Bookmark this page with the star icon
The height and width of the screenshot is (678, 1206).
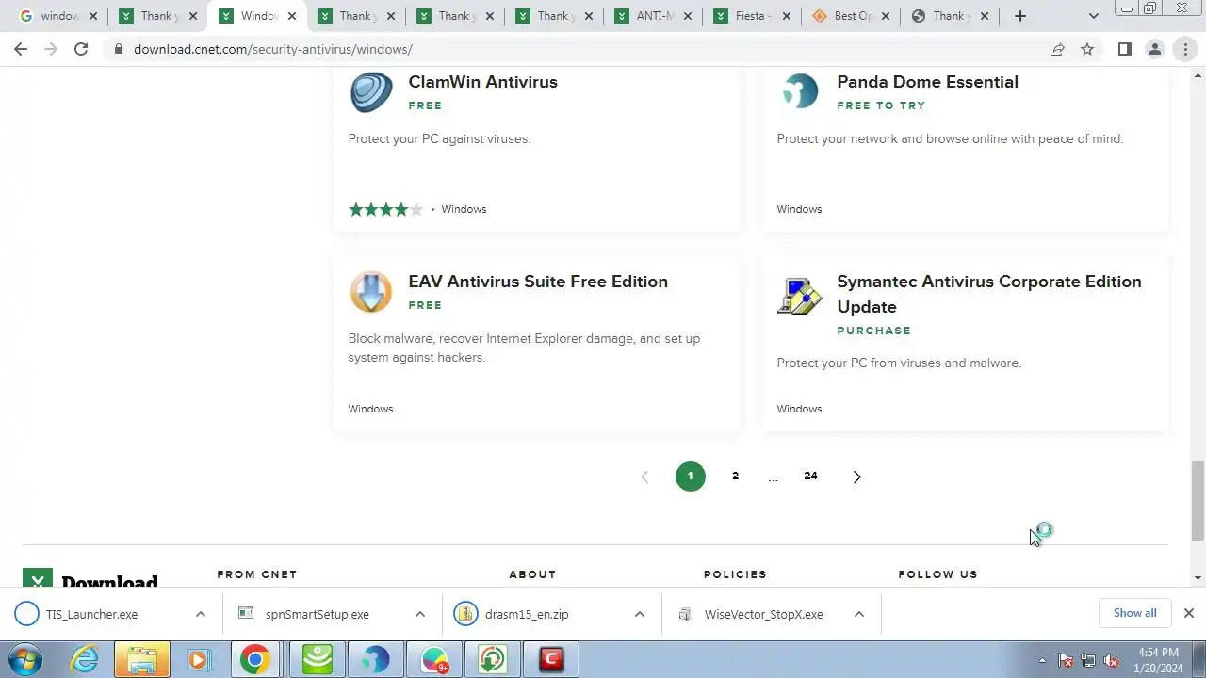(x=1087, y=49)
